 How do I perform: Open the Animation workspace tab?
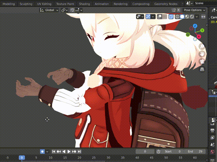coord(102,4)
